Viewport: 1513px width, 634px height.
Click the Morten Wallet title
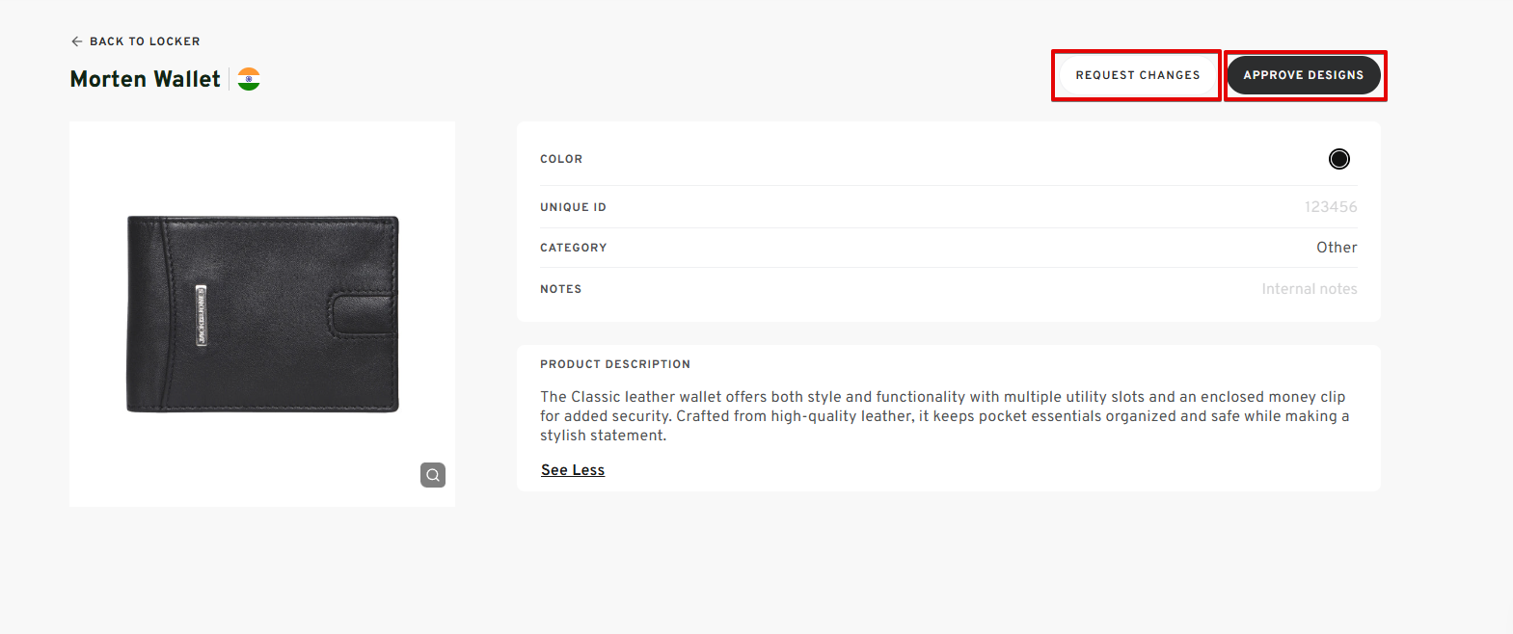pos(146,79)
